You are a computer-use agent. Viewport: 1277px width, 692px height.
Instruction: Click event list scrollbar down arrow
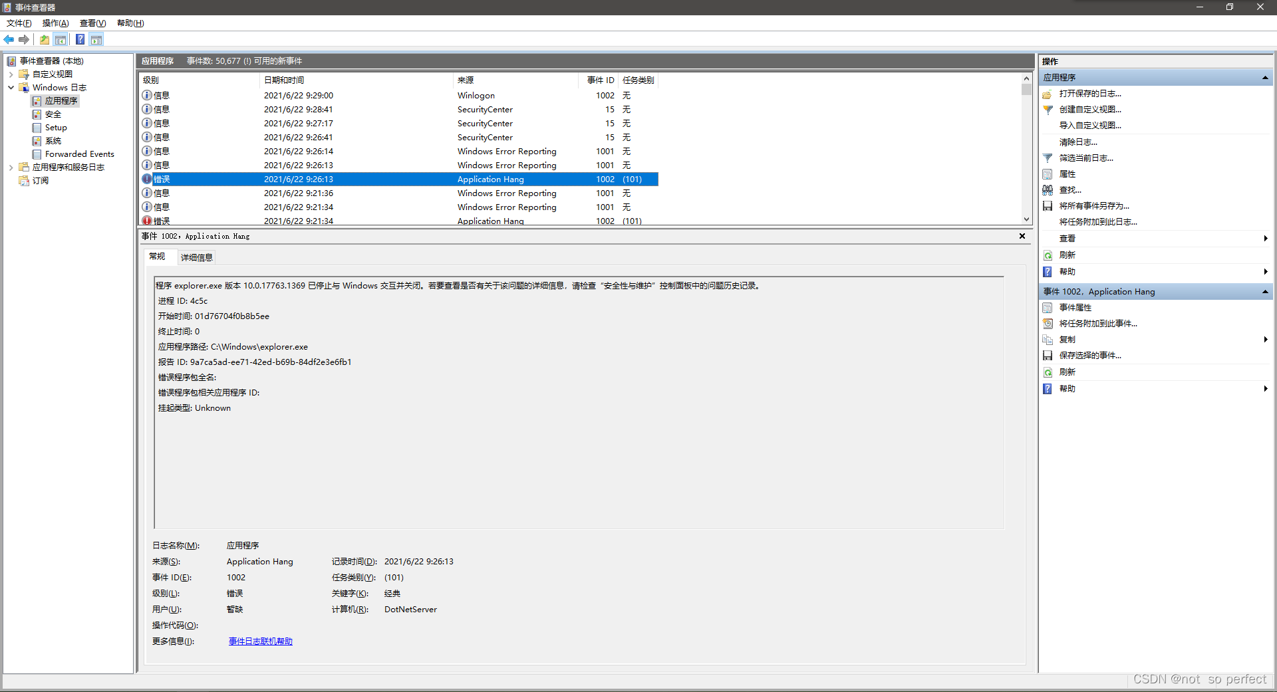(1026, 219)
